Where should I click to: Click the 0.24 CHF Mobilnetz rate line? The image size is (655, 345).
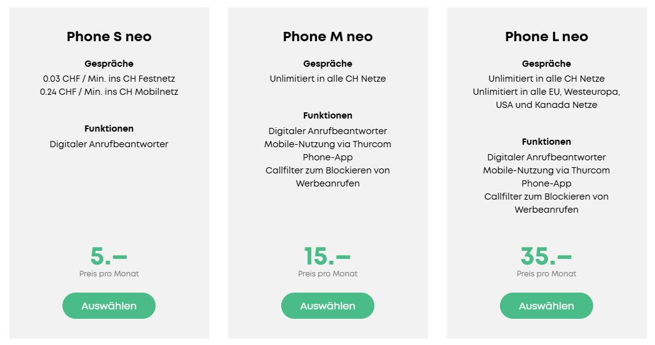tap(109, 92)
